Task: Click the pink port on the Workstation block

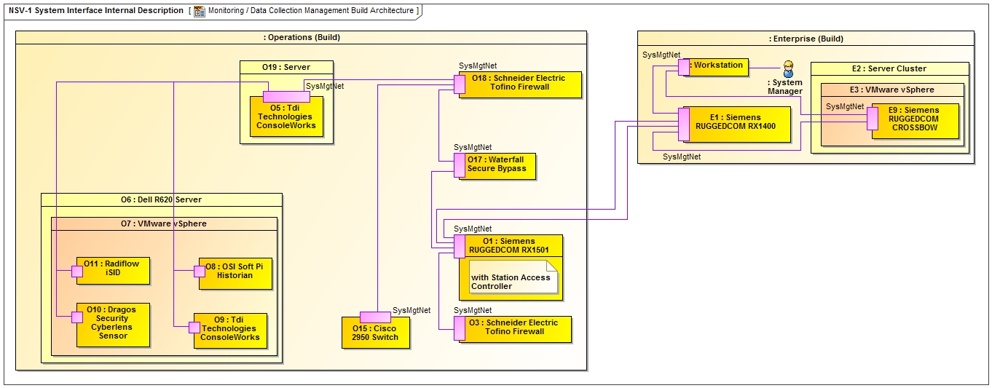Action: (x=684, y=67)
